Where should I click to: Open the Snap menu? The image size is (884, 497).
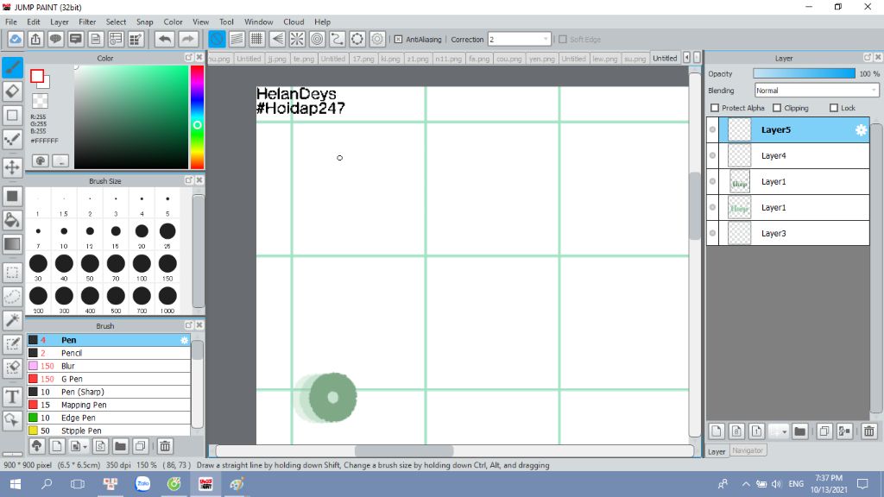click(x=144, y=22)
